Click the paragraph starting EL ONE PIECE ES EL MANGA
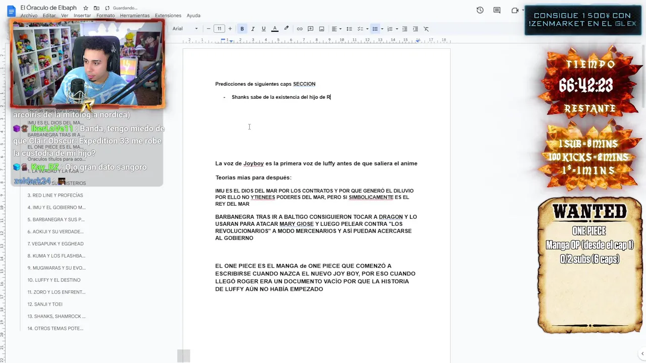The image size is (646, 363). [315, 277]
